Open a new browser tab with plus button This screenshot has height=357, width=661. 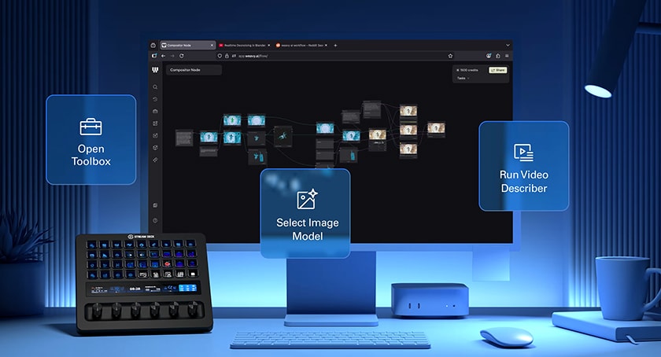(x=335, y=46)
